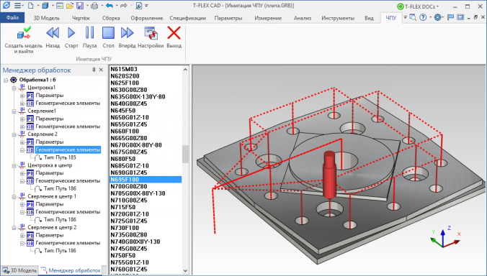Stop the simulation with Стоп
Screen dimensions: 487x276
108,33
